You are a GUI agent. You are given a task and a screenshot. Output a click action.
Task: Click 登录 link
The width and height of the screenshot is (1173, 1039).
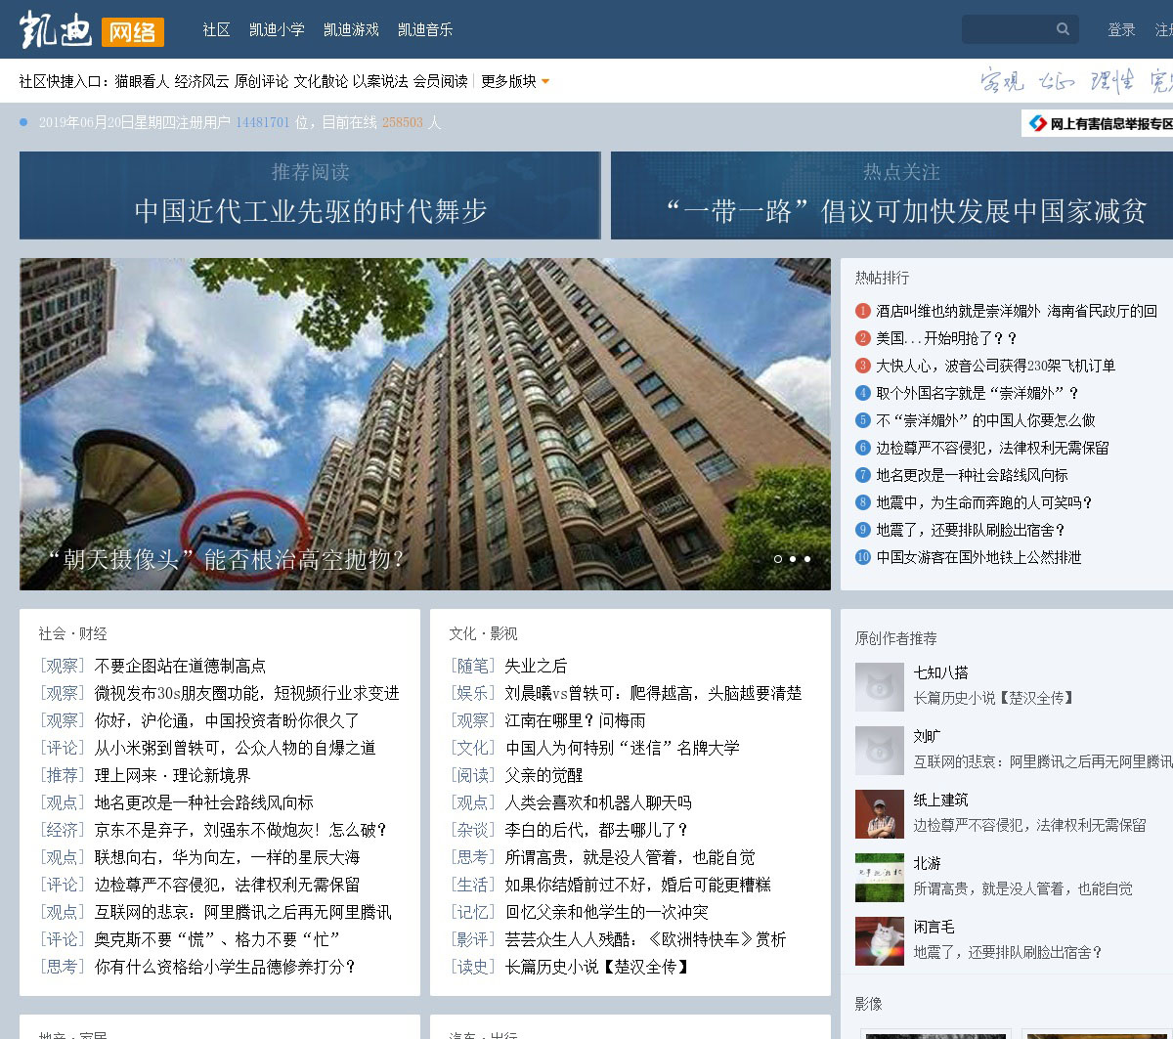[1121, 30]
